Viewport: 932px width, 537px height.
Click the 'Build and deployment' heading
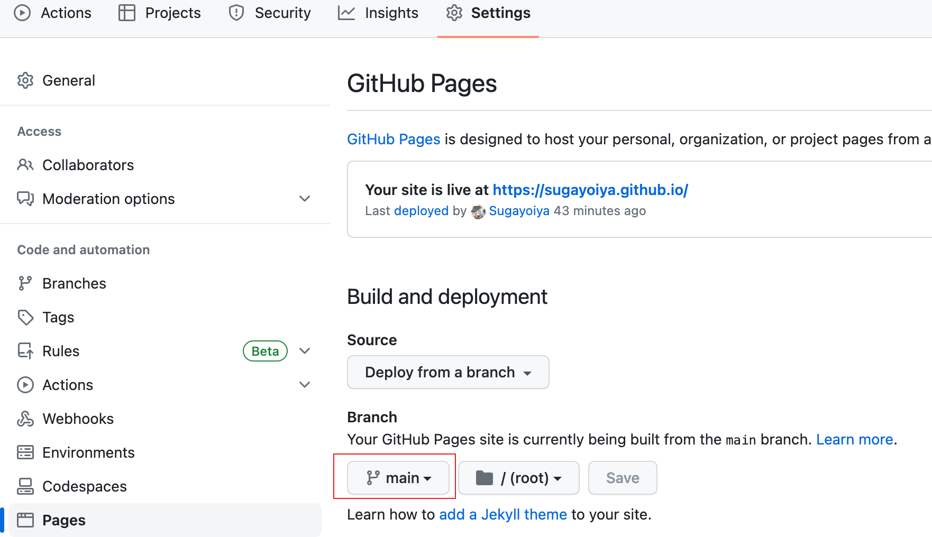(x=447, y=297)
